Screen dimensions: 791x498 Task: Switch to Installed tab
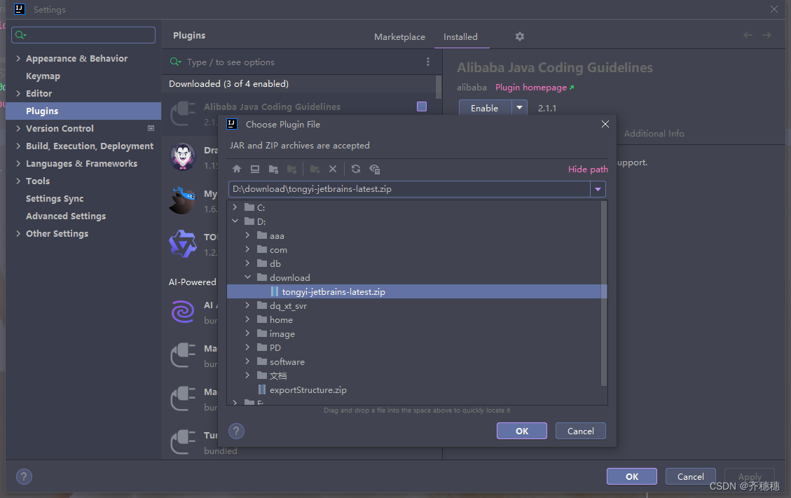click(460, 37)
